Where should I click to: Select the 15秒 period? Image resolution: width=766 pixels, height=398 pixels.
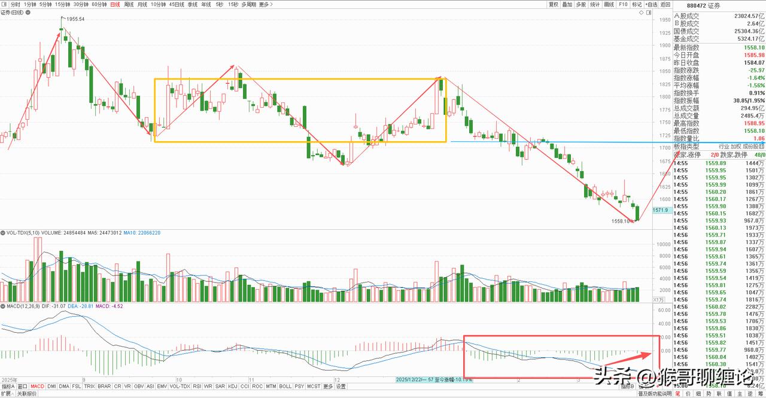233,4
